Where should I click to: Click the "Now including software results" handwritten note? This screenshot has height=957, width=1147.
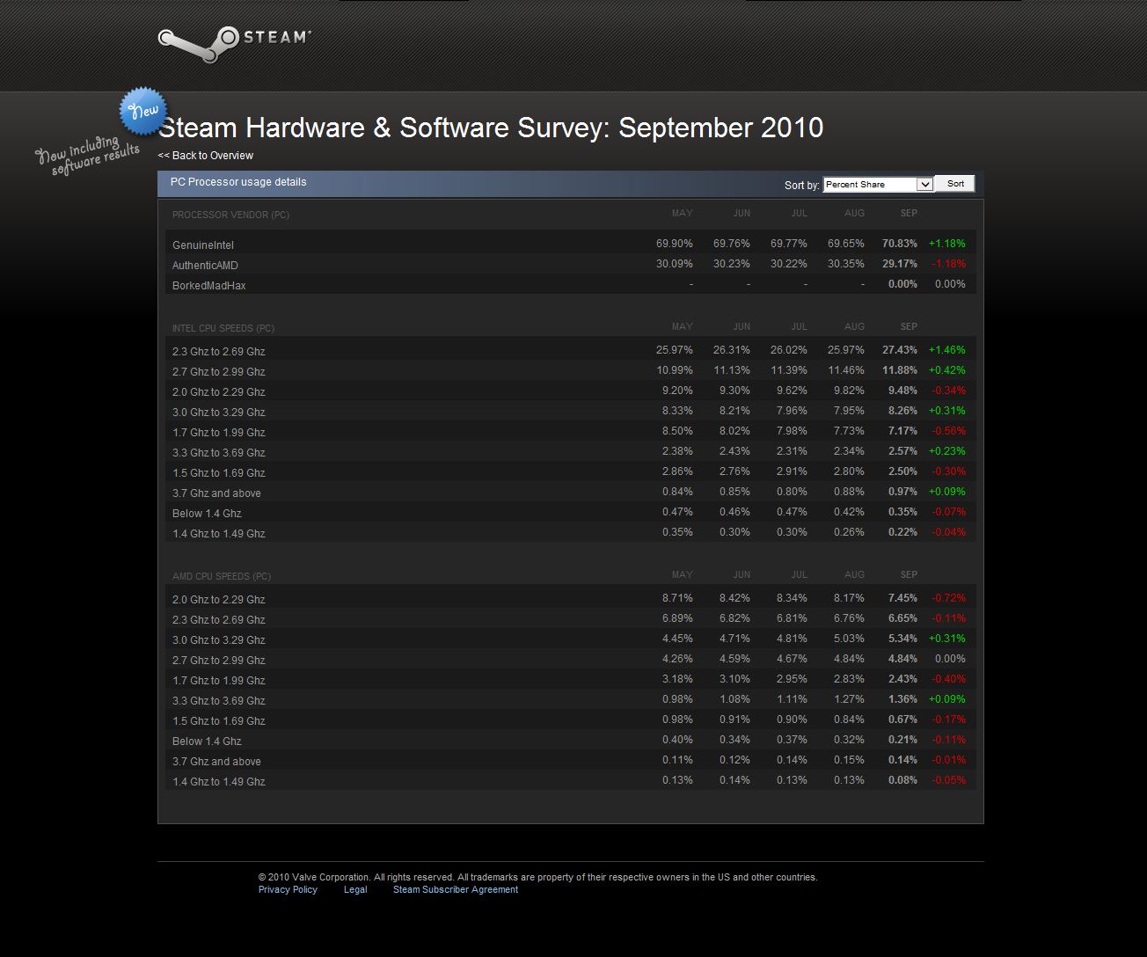(88, 156)
